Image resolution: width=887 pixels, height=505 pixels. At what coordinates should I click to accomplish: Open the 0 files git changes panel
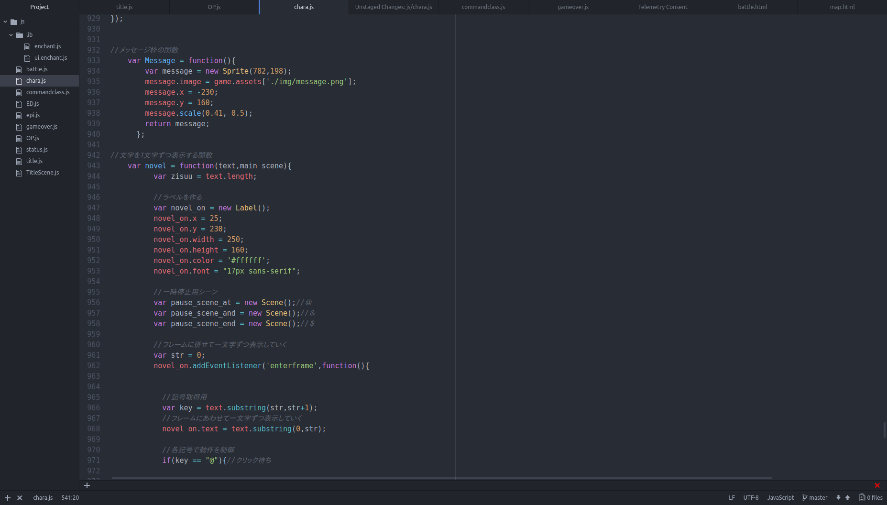point(871,498)
